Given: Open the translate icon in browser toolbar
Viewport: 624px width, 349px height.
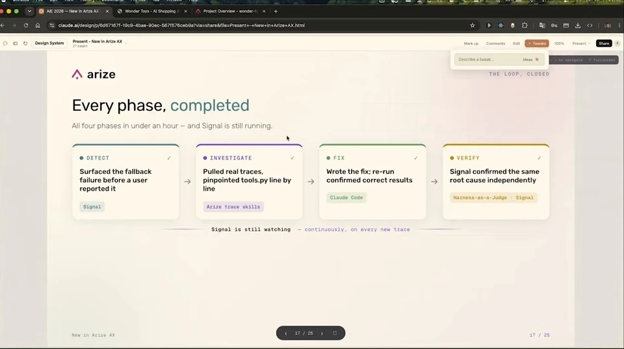Looking at the screenshot, I should (542, 25).
